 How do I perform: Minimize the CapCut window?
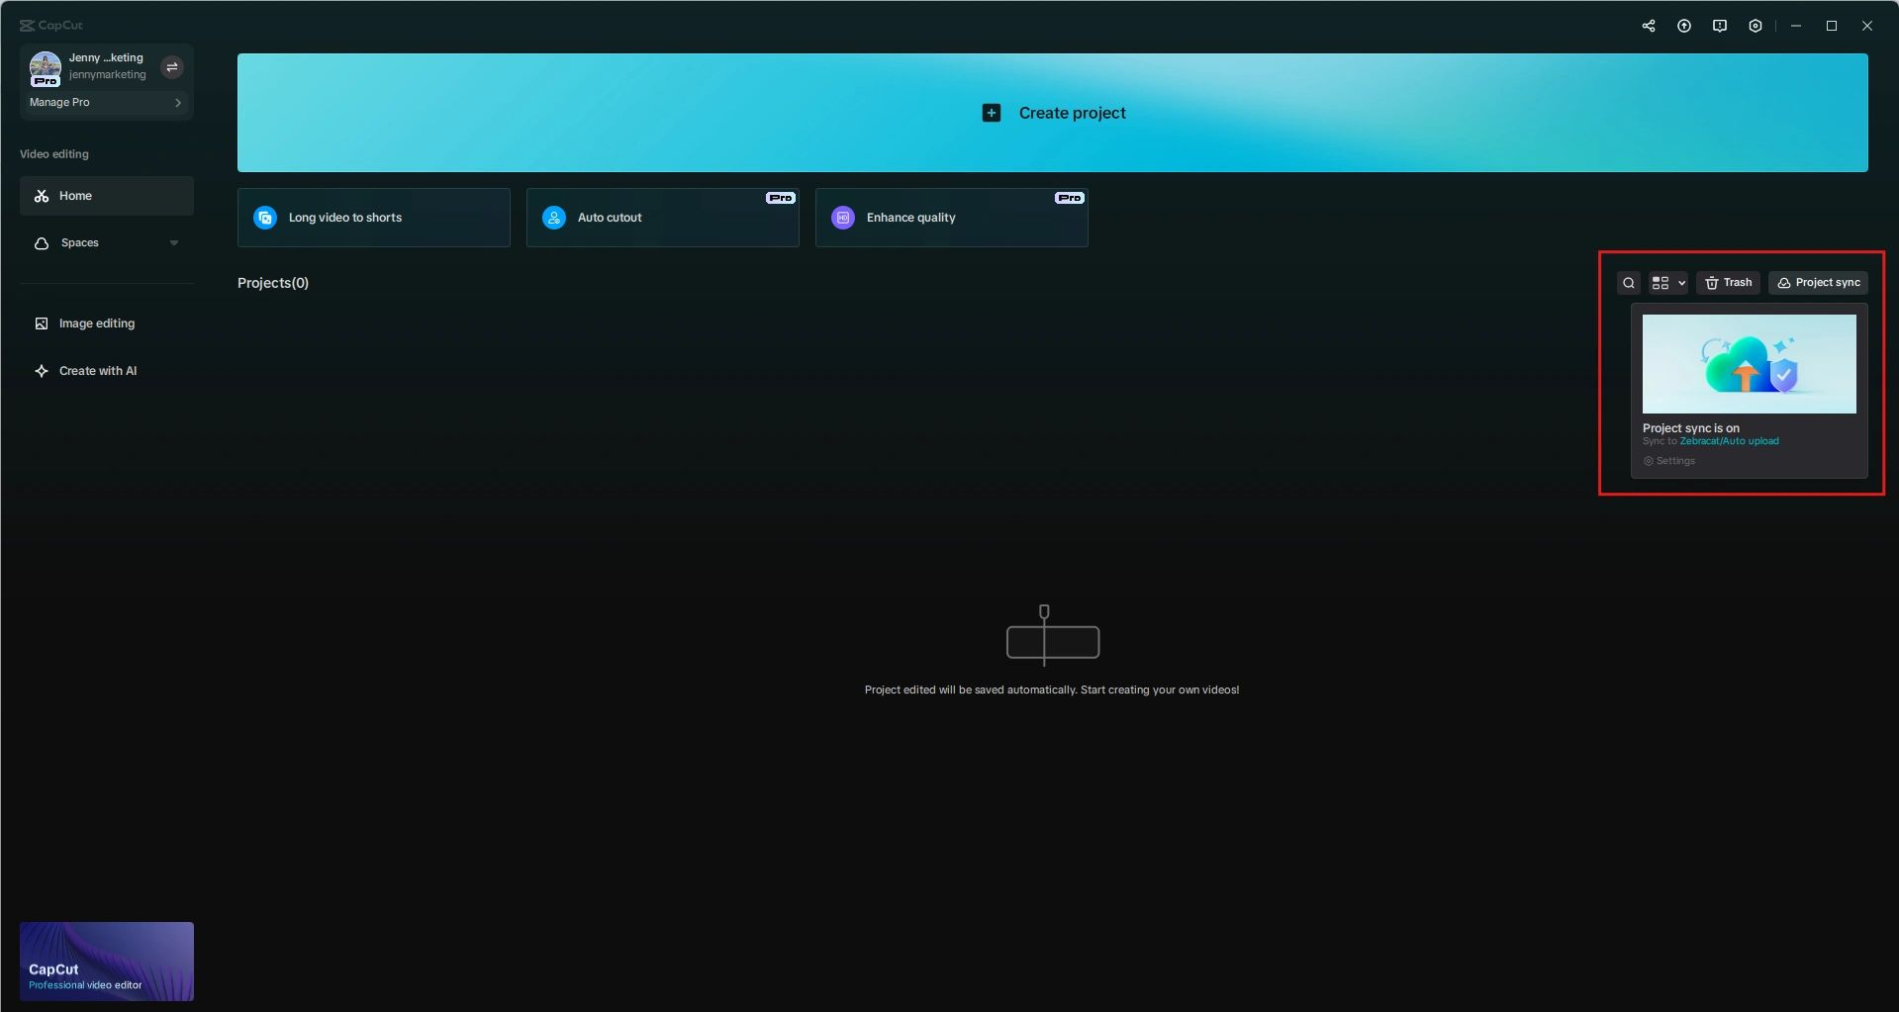click(x=1796, y=26)
